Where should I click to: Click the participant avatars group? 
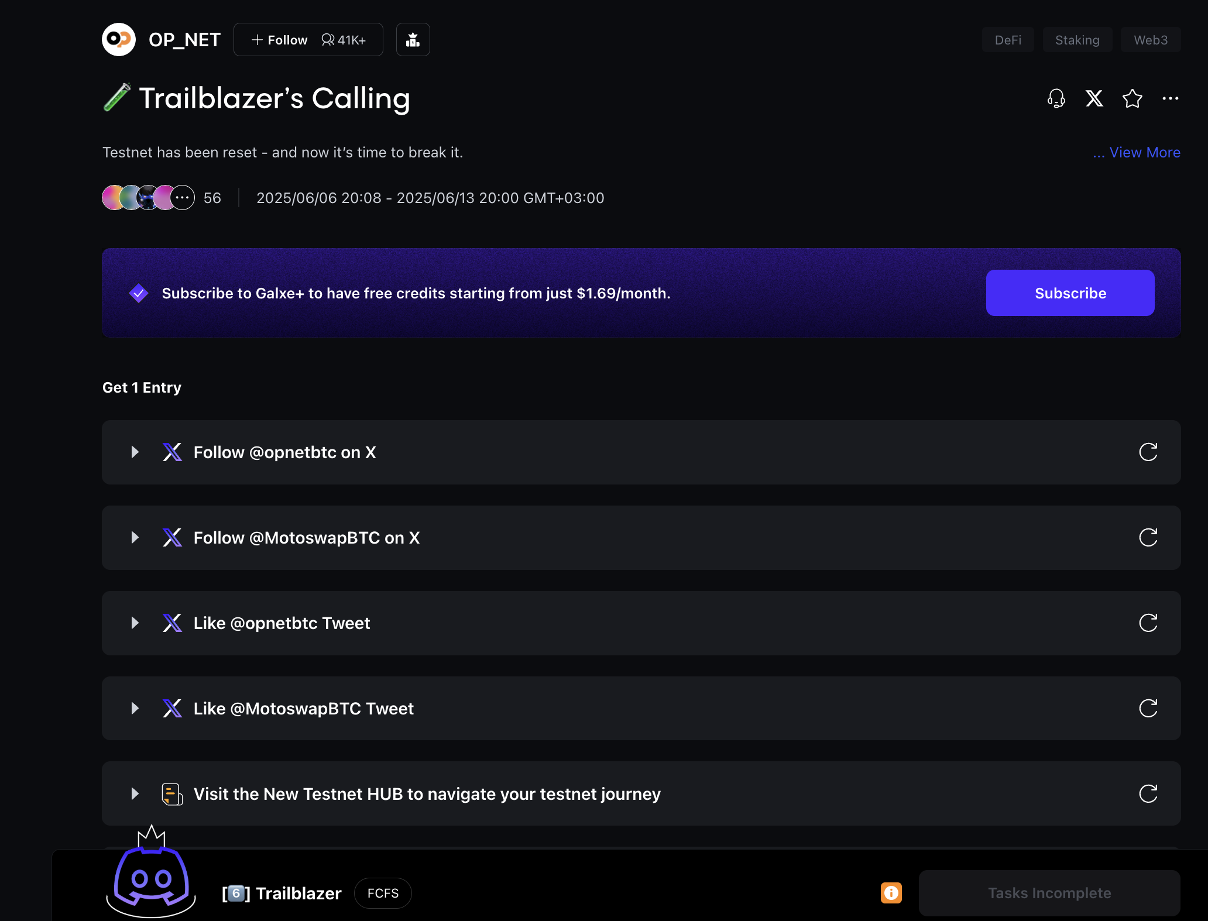coord(148,198)
